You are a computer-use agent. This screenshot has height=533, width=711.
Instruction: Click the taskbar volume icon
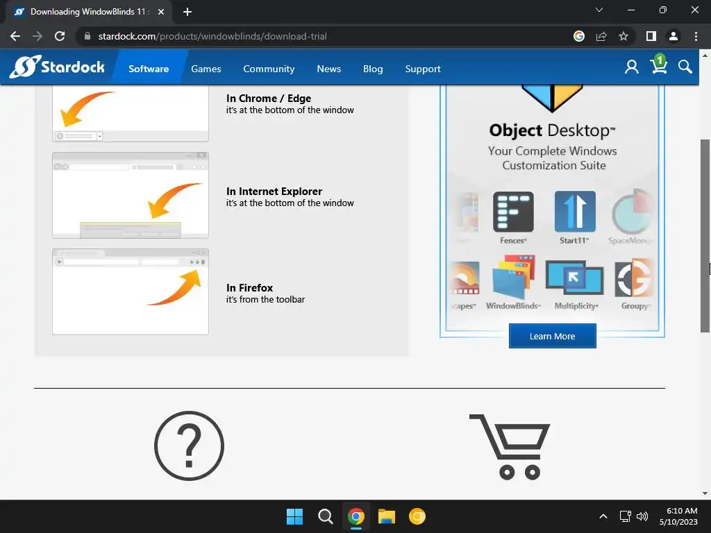click(x=642, y=516)
